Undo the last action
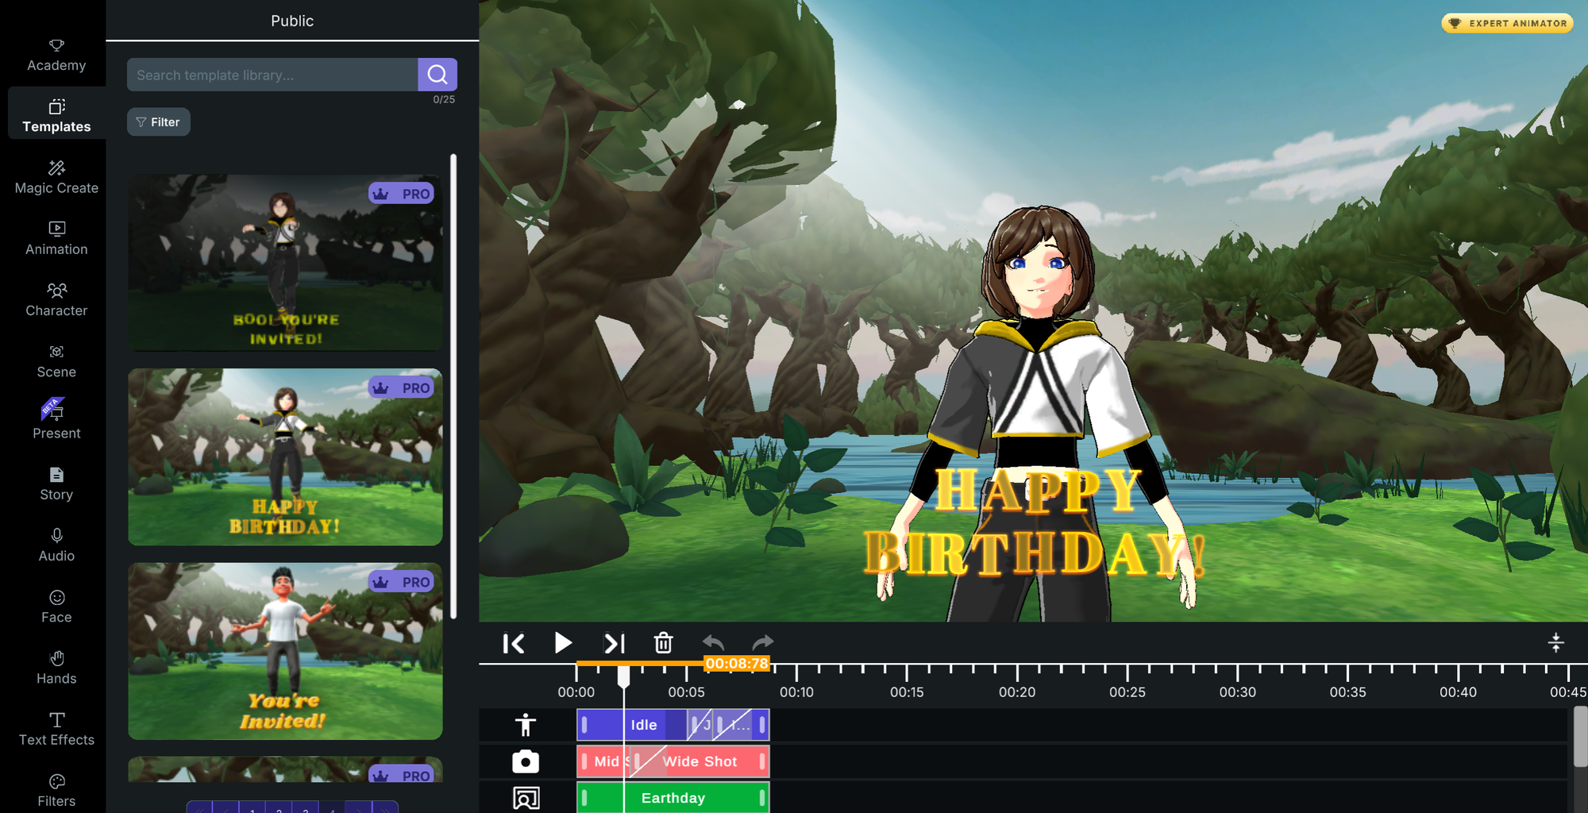Screen dimensions: 1588x813 click(x=713, y=644)
